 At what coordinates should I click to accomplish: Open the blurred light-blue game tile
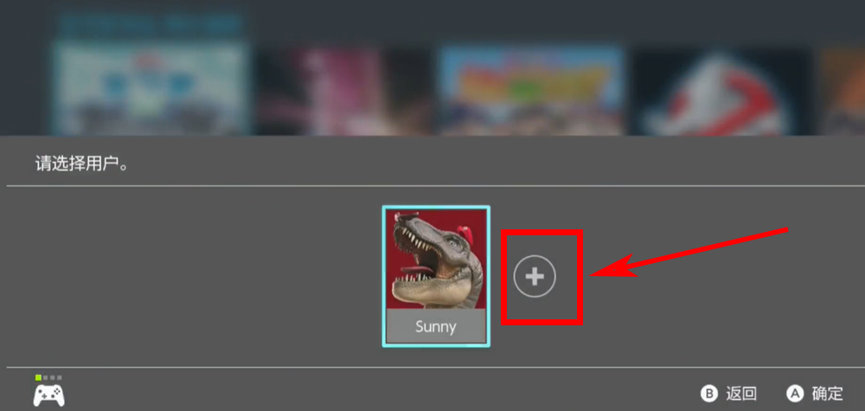(149, 88)
